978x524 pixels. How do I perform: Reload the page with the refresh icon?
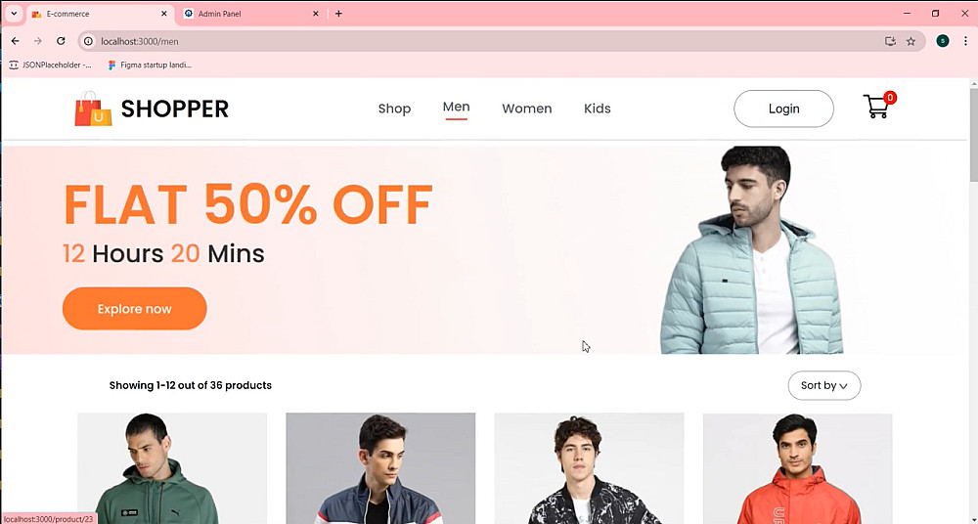pos(61,41)
